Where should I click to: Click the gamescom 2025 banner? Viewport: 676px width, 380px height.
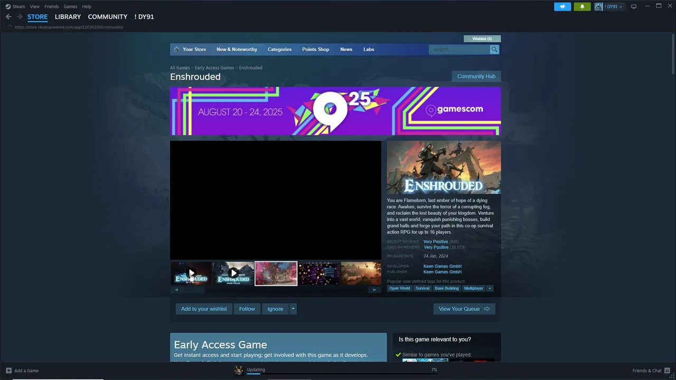[335, 111]
